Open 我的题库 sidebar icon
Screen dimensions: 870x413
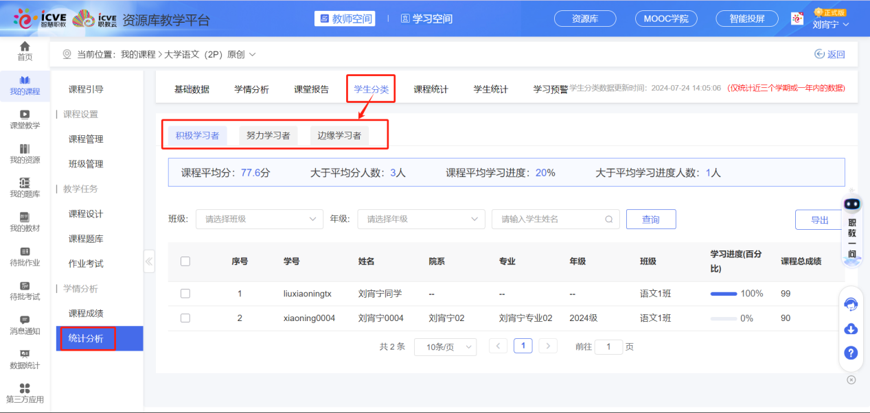tap(25, 187)
